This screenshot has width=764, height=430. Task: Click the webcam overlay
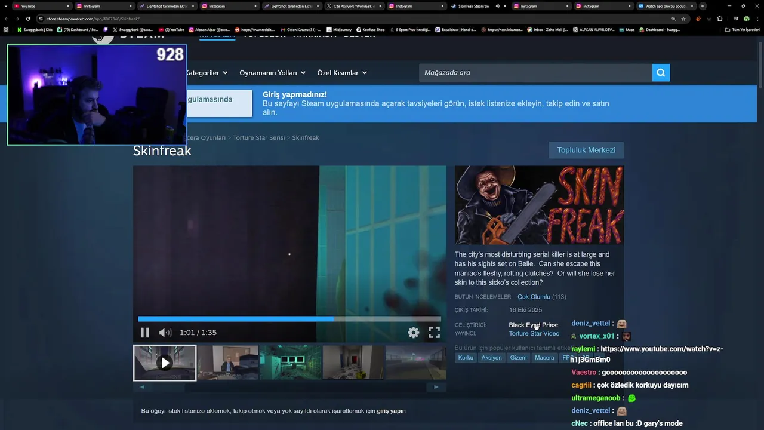[97, 95]
